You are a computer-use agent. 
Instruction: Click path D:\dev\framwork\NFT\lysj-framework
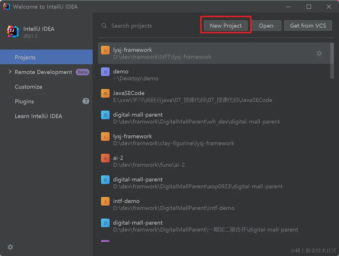point(162,57)
